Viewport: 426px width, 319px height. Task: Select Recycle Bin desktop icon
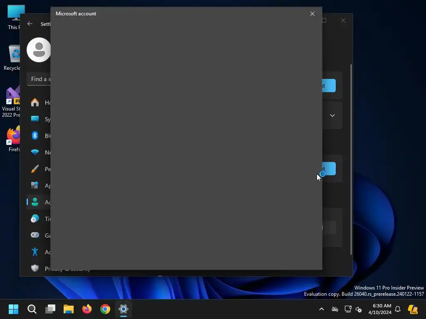coord(12,58)
